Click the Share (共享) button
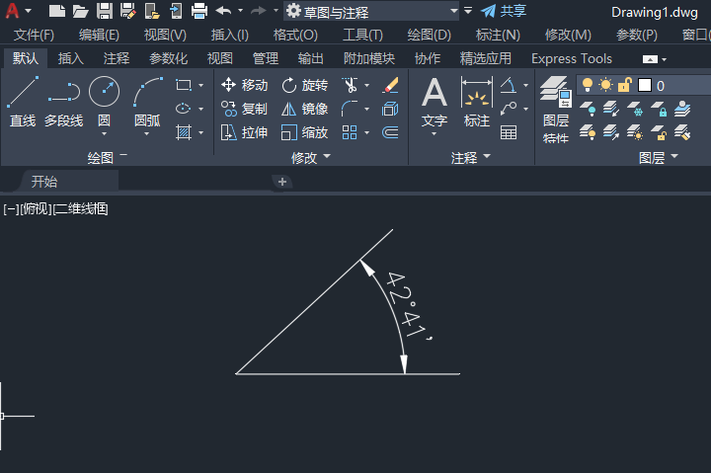Viewport: 711px width, 473px height. (x=504, y=11)
